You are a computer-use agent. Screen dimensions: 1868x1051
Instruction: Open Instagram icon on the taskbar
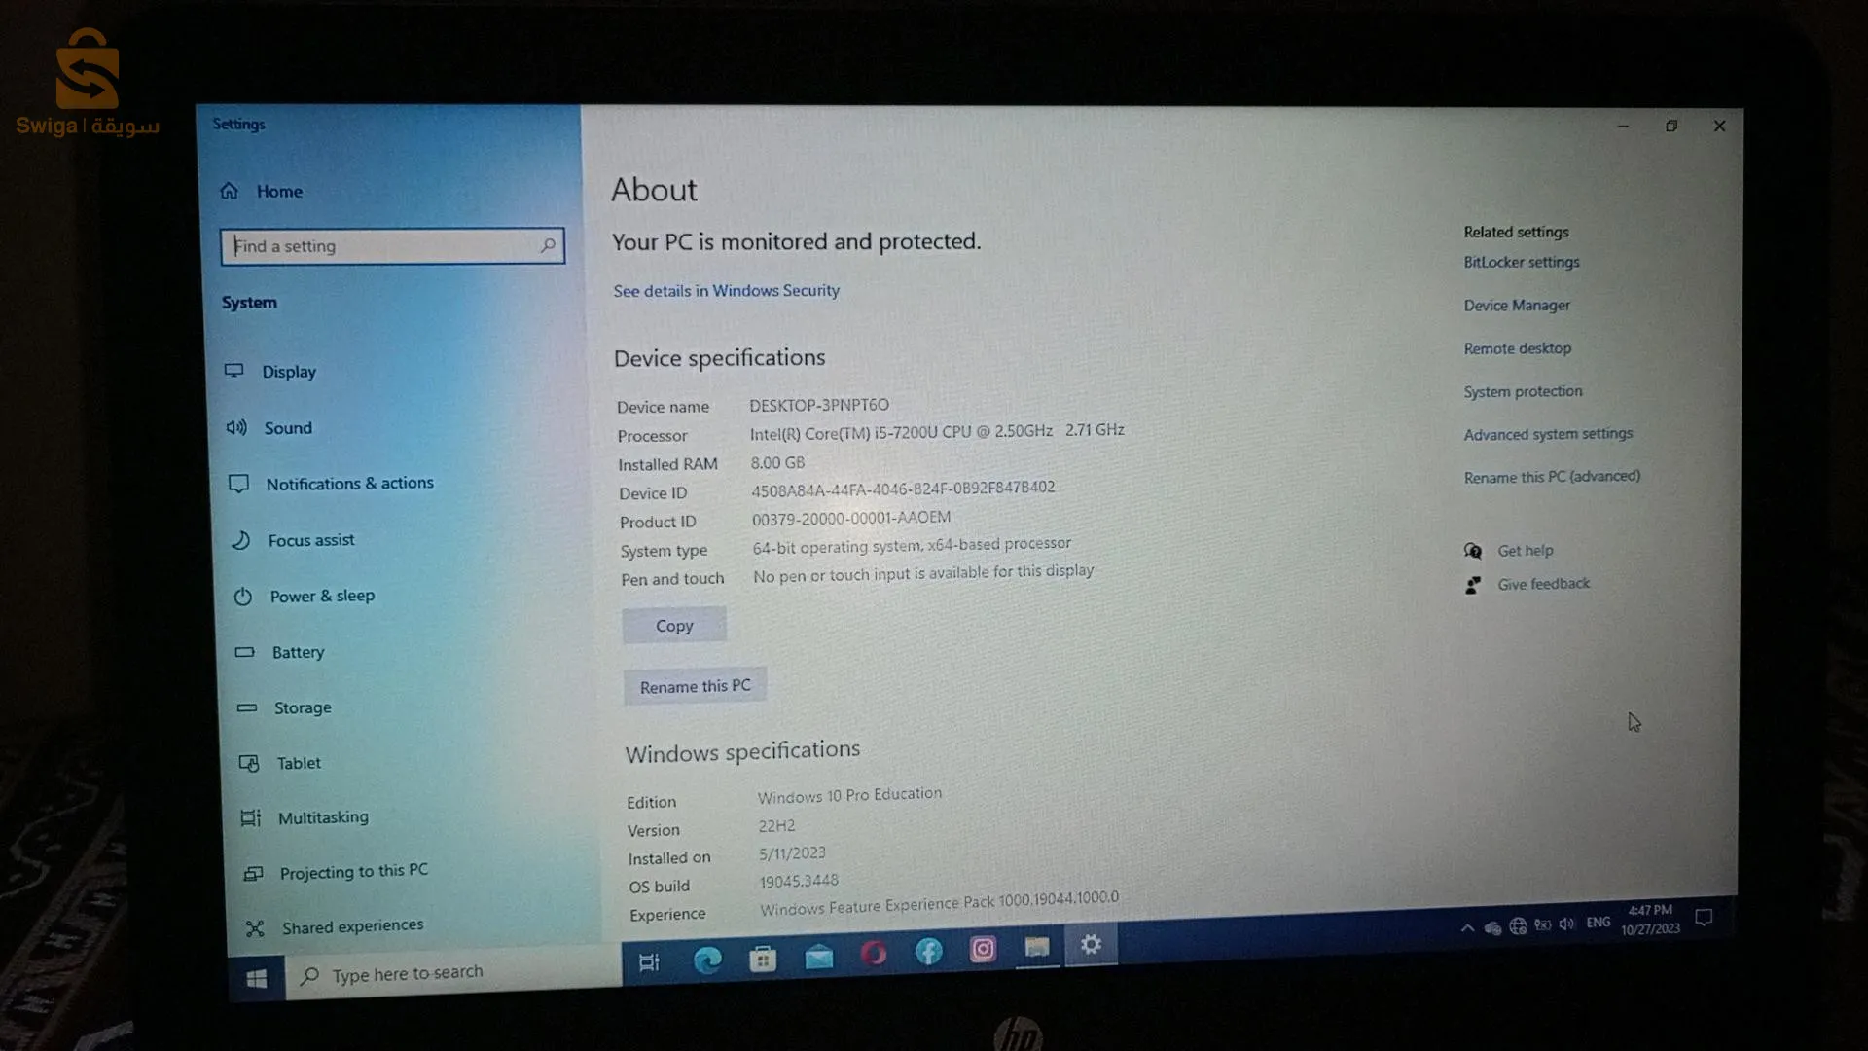[983, 949]
